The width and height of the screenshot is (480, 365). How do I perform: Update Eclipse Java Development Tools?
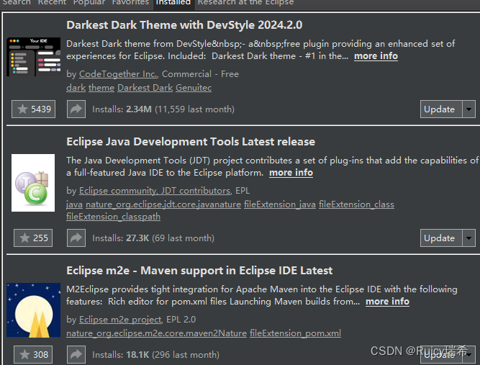(x=441, y=238)
